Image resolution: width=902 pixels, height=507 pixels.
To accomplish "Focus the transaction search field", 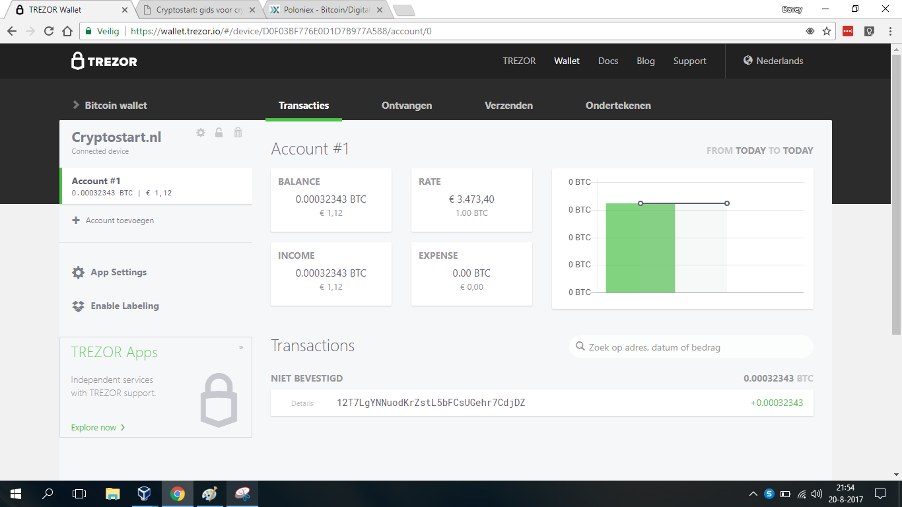I will pos(691,347).
